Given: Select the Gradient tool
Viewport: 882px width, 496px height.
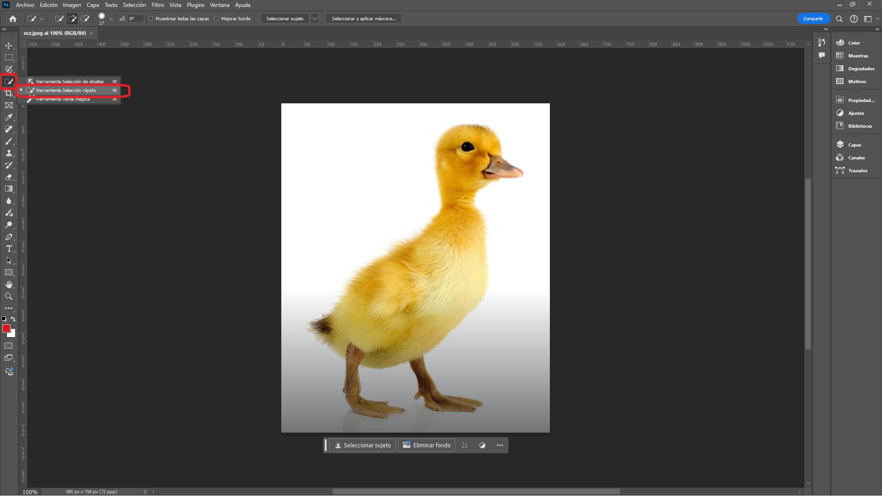Looking at the screenshot, I should pyautogui.click(x=9, y=189).
